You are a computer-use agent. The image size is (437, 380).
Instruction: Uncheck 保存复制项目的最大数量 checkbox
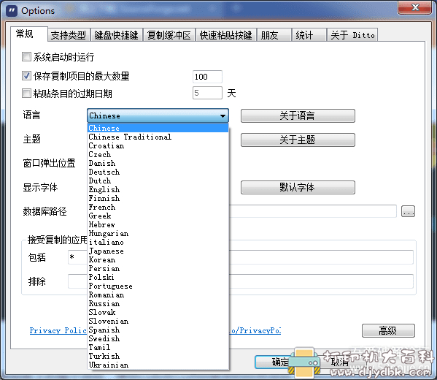[26, 76]
